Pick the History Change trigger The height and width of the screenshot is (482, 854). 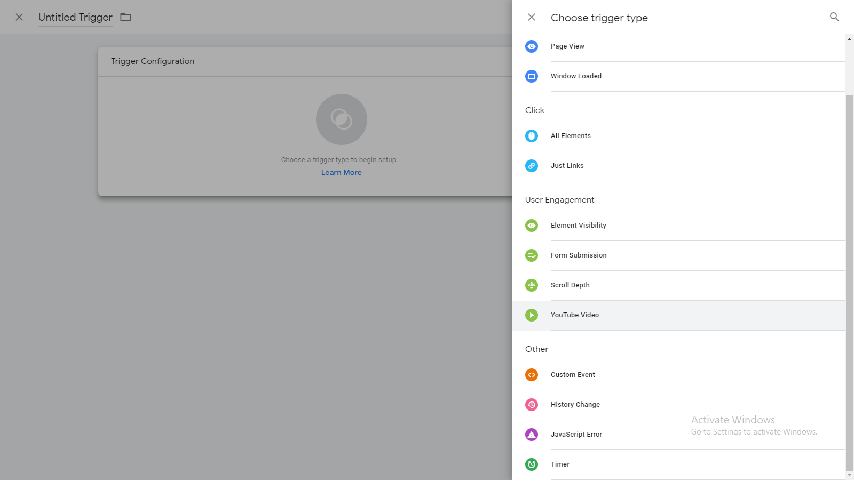pos(679,405)
